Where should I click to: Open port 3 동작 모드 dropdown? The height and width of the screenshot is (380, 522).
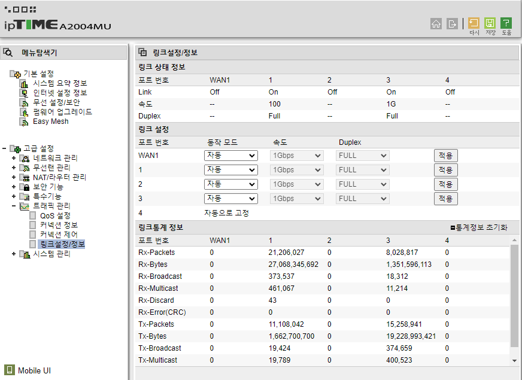[x=230, y=198]
